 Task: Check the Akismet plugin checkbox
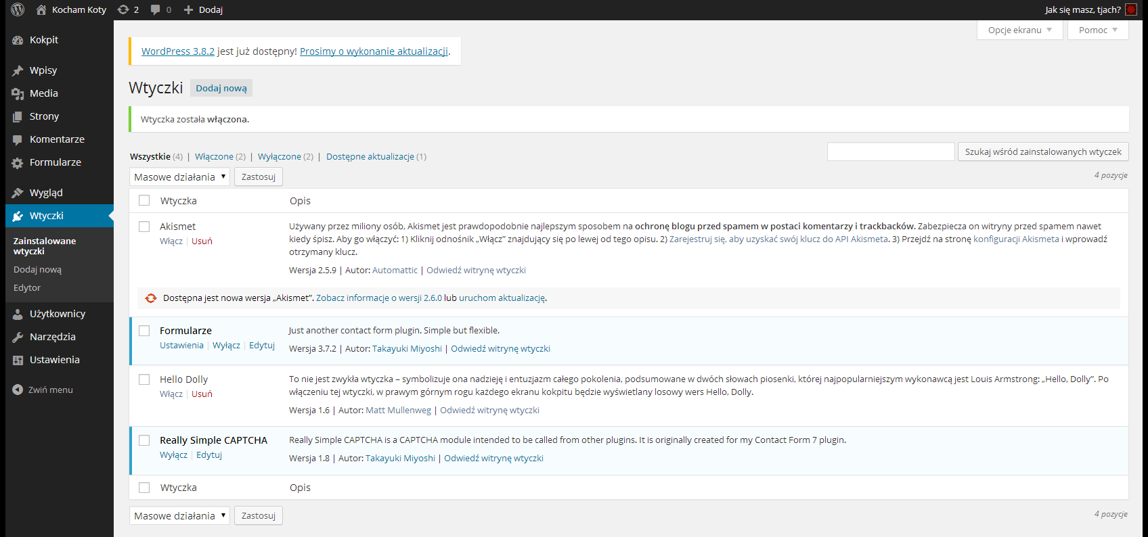[x=144, y=227]
